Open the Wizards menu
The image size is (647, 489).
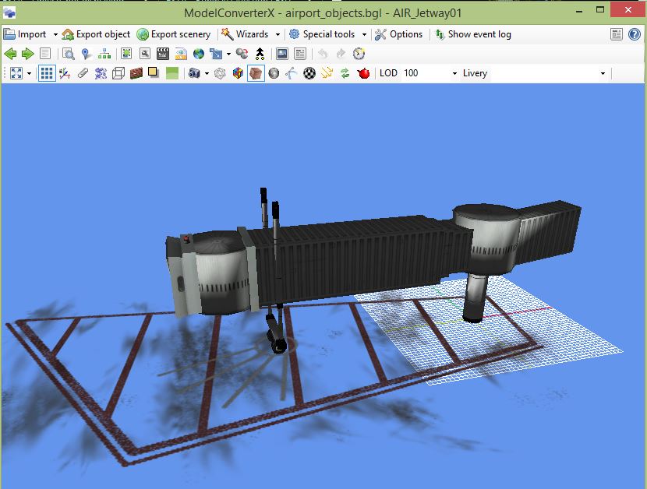[x=250, y=34]
